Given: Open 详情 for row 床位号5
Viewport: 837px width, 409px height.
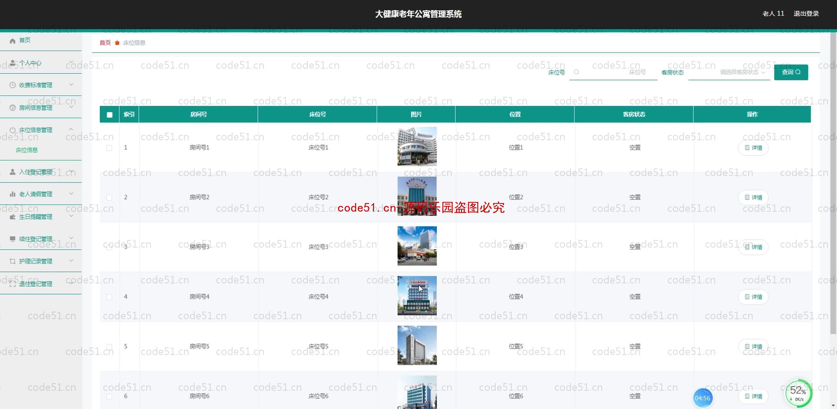Looking at the screenshot, I should tap(753, 347).
